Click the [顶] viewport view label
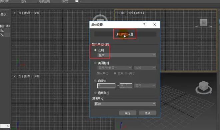The height and width of the screenshot is (130, 220). point(20,13)
